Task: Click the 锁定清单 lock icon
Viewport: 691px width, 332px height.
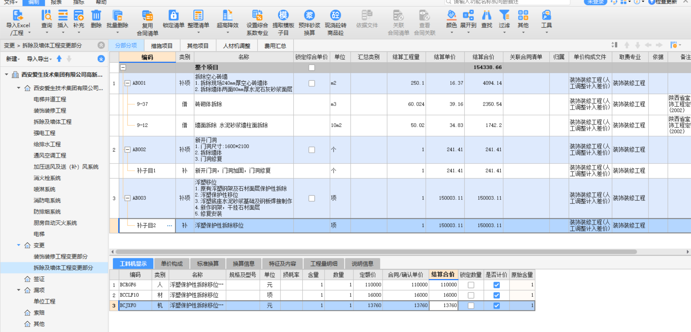Action: [x=173, y=15]
